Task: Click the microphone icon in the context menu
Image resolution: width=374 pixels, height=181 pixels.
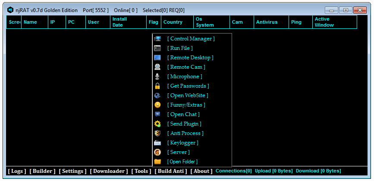Action: (x=157, y=77)
